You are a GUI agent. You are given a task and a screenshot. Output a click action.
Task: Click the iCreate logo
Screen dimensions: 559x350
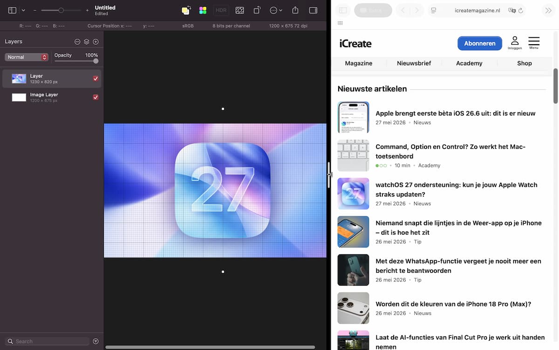pos(355,43)
